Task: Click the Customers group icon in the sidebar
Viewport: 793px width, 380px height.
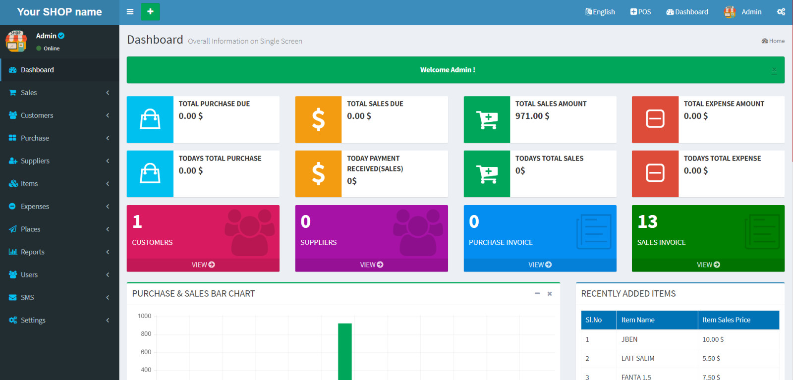Action: (x=13, y=115)
